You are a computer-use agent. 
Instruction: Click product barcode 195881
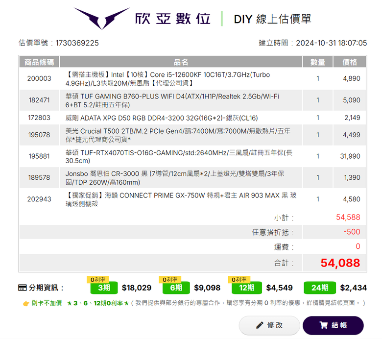point(39,156)
